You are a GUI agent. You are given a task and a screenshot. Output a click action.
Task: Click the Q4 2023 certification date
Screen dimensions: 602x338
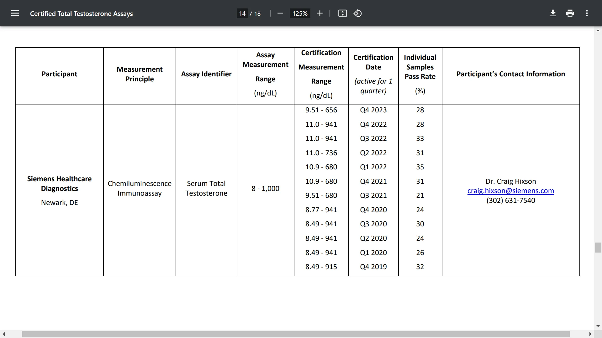[x=373, y=110]
